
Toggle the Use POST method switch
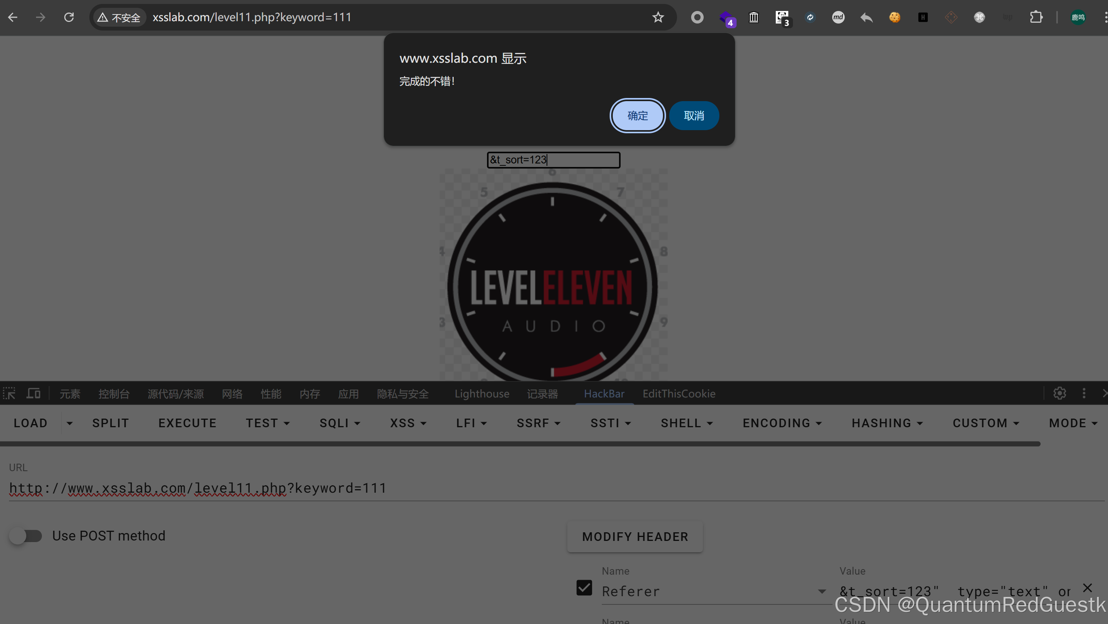pyautogui.click(x=26, y=536)
